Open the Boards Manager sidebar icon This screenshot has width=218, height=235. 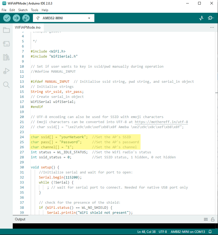[6, 43]
